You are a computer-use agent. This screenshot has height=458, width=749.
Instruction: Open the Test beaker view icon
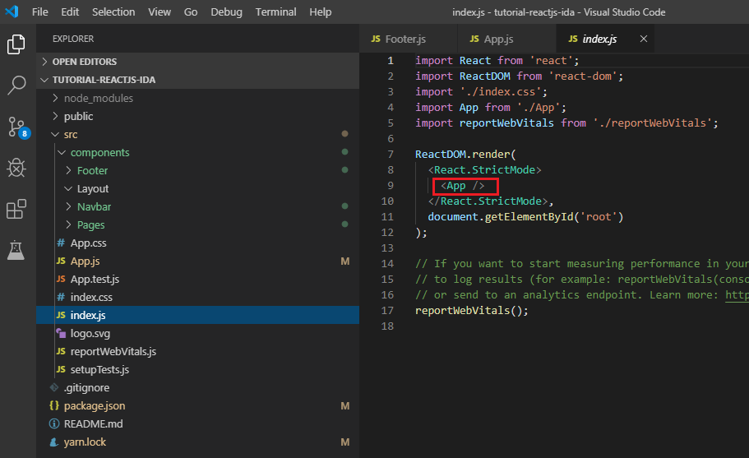click(x=16, y=250)
